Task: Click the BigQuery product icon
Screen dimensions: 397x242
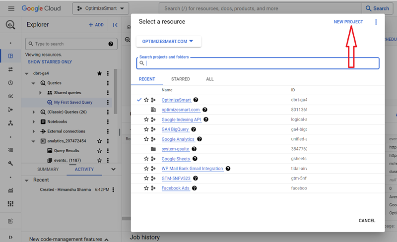Action: (10, 25)
